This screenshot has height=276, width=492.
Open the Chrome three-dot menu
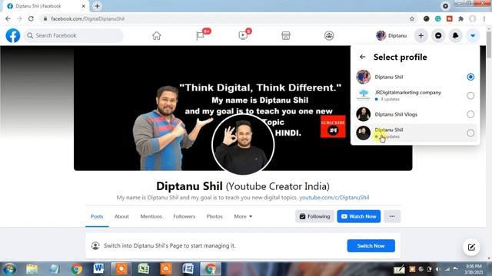pos(484,18)
